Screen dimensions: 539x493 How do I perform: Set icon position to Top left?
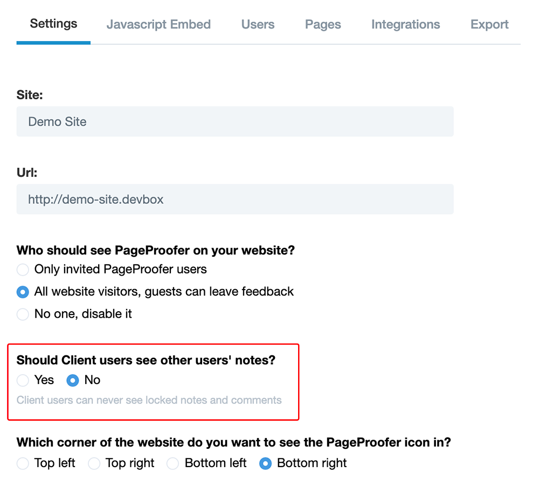pyautogui.click(x=23, y=463)
